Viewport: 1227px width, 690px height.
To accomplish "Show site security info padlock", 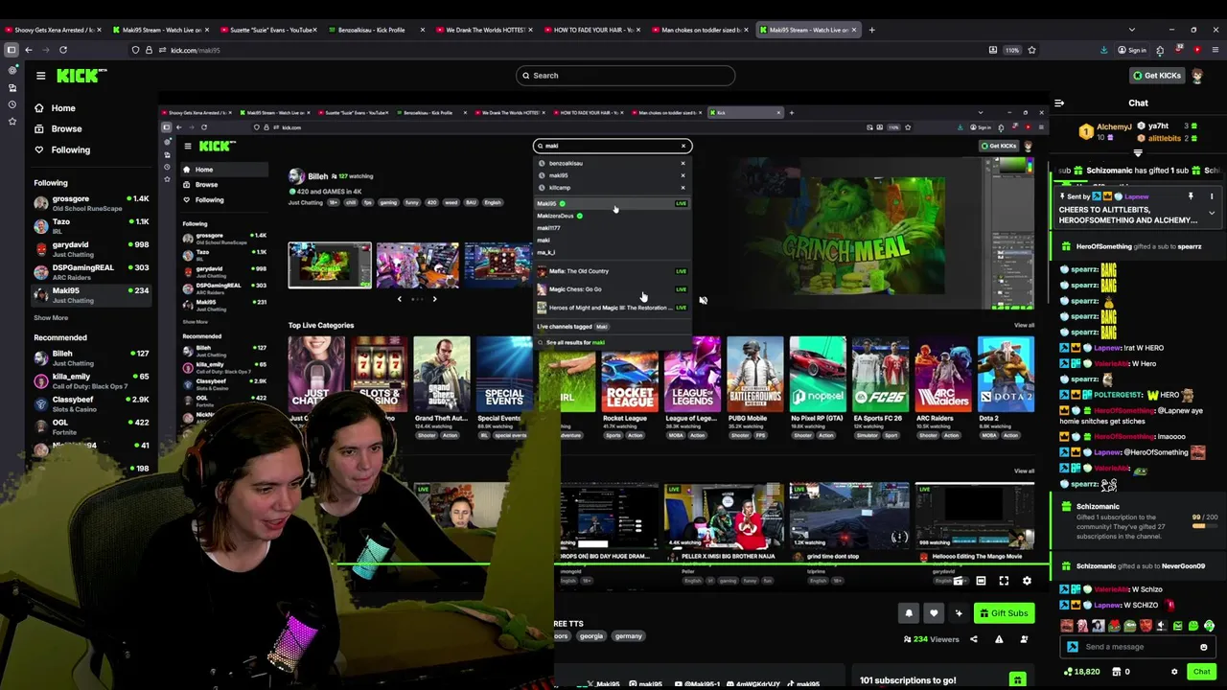I will coord(149,50).
